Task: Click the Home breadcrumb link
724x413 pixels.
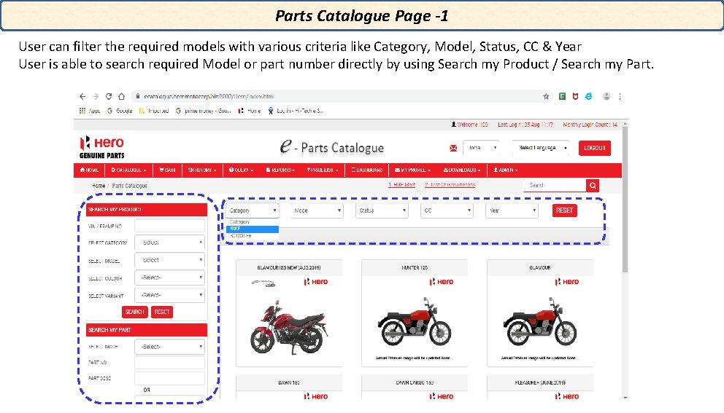Action: coord(99,186)
